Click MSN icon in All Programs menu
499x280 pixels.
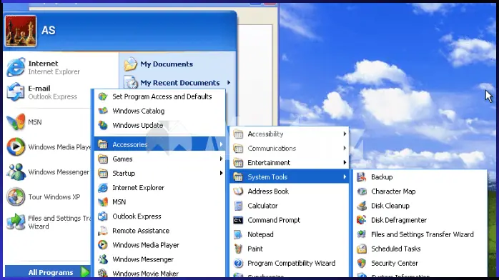click(x=103, y=202)
